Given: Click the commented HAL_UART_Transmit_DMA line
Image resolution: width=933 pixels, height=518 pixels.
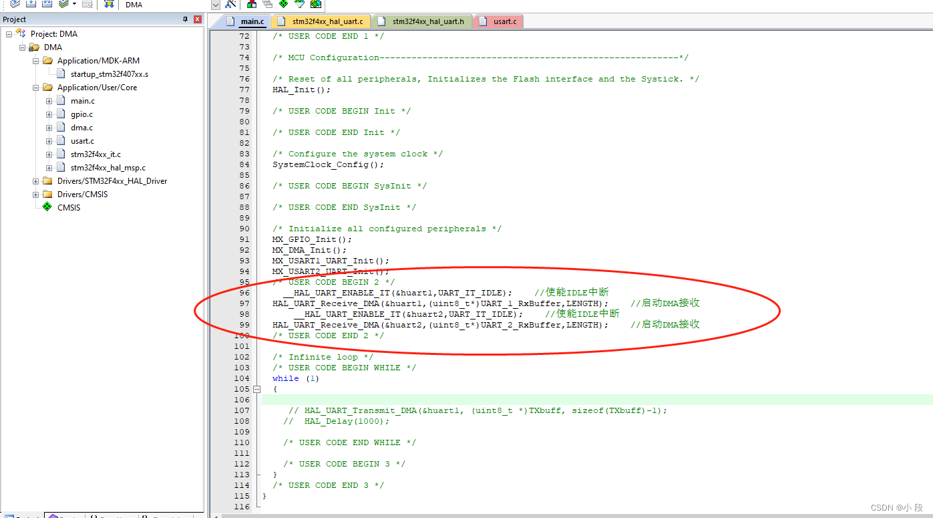Looking at the screenshot, I should click(x=478, y=410).
